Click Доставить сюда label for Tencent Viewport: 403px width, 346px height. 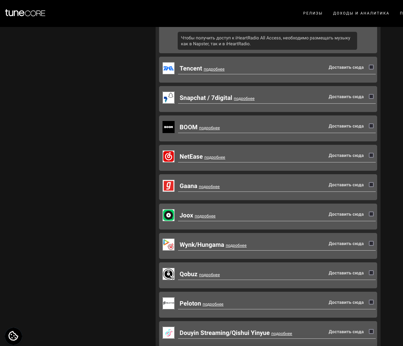click(x=346, y=67)
